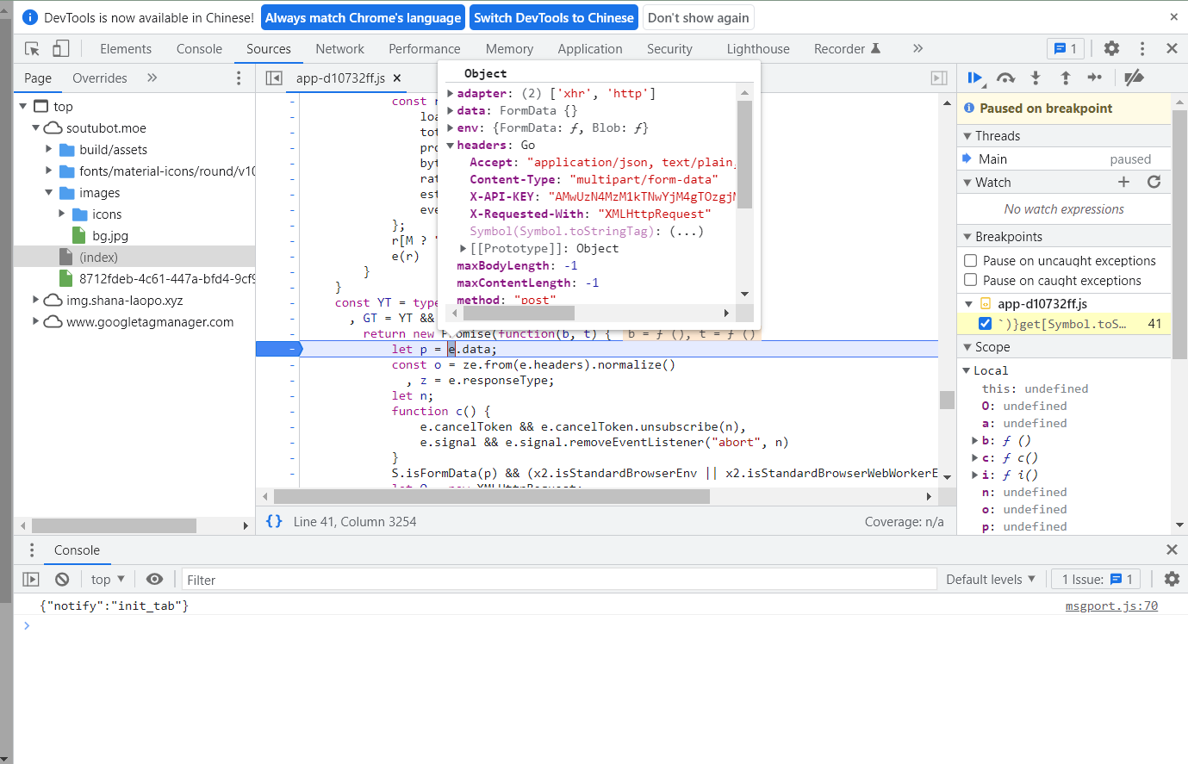Open the console drawer three-dot menu
This screenshot has width=1188, height=764.
coord(32,550)
